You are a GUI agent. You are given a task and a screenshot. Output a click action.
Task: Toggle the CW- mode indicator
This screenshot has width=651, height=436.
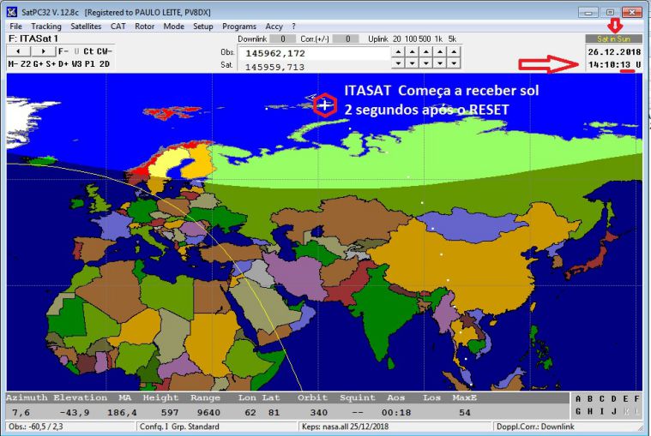(104, 51)
